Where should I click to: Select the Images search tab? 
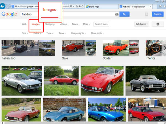(36, 24)
